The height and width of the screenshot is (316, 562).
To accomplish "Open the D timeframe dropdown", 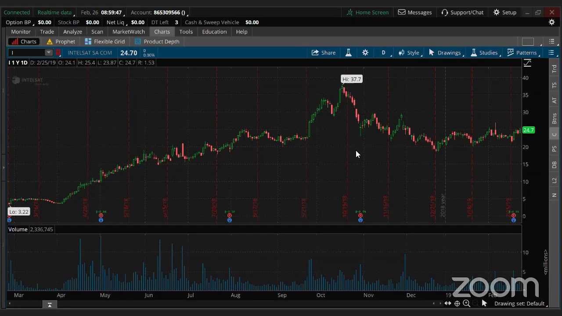I will click(385, 53).
